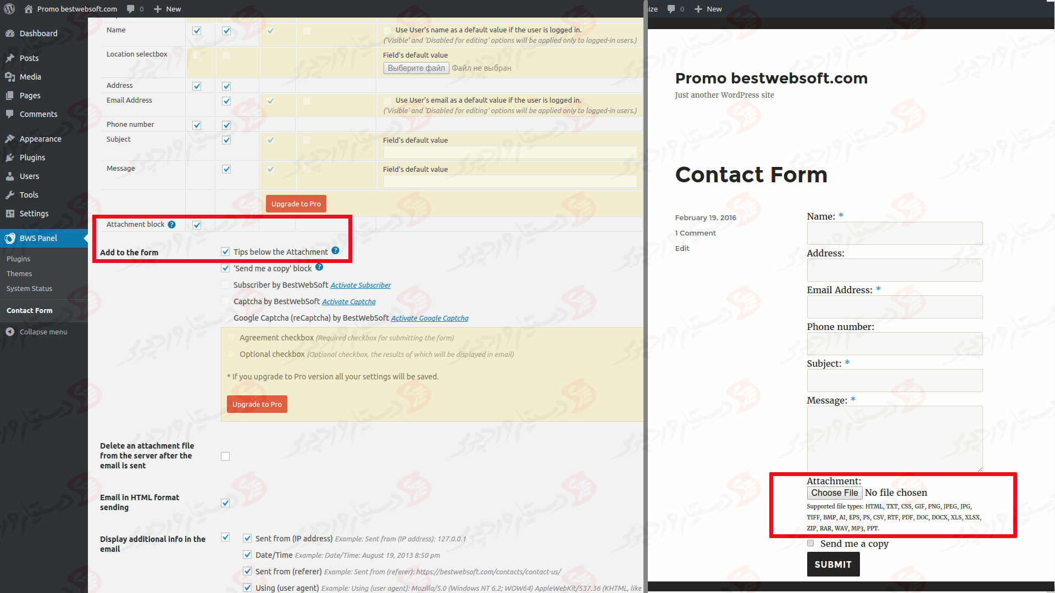Viewport: 1055px width, 593px height.
Task: Expand the Comments menu item
Action: point(37,114)
